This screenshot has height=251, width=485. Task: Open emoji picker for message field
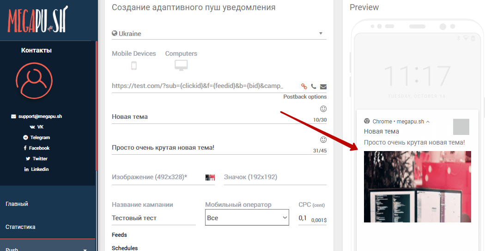[323, 140]
